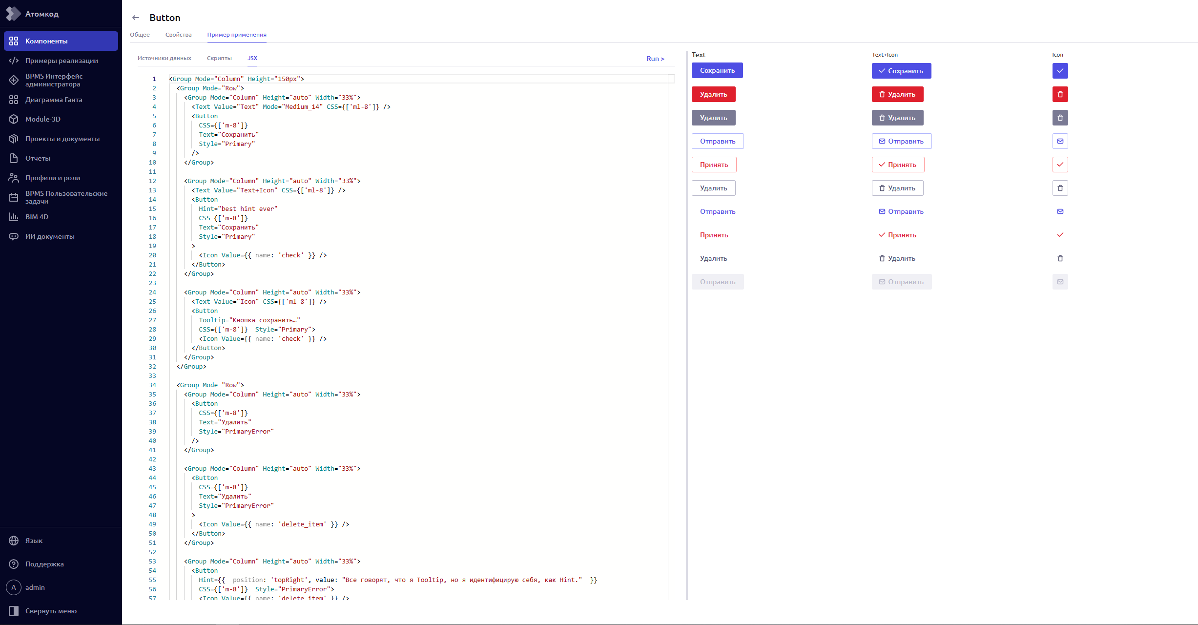Click borderless Удалить with trash icon
Viewport: 1198px width, 625px height.
[x=897, y=258]
